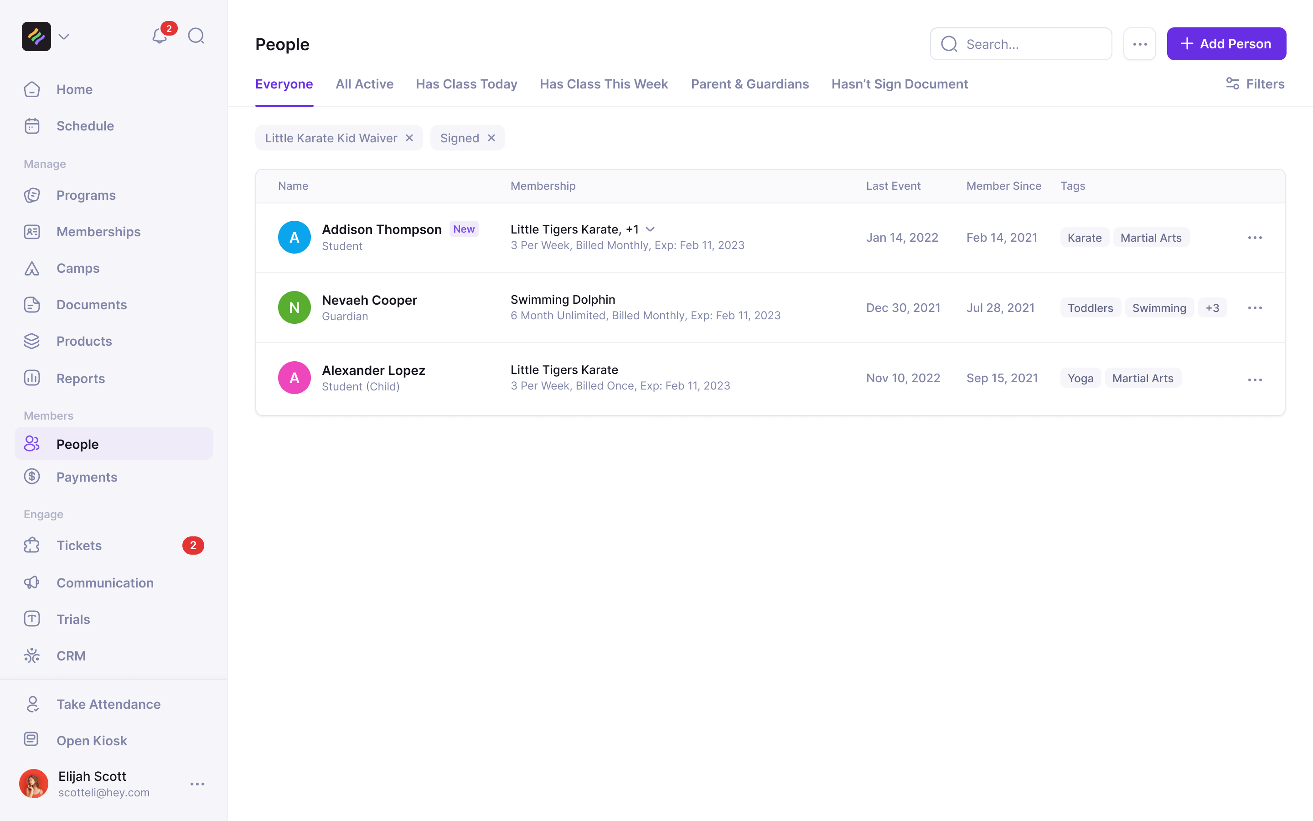
Task: Click Take Attendance in sidebar
Action: click(x=109, y=704)
